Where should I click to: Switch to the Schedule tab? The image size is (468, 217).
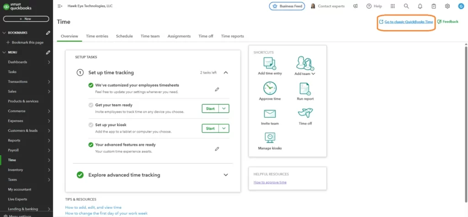[124, 36]
